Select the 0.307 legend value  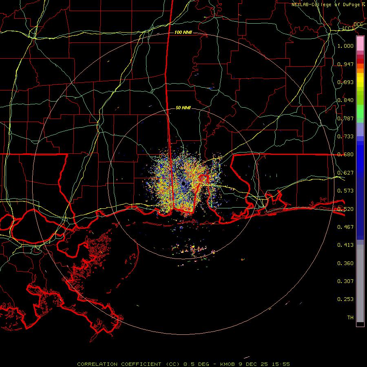pyautogui.click(x=345, y=281)
